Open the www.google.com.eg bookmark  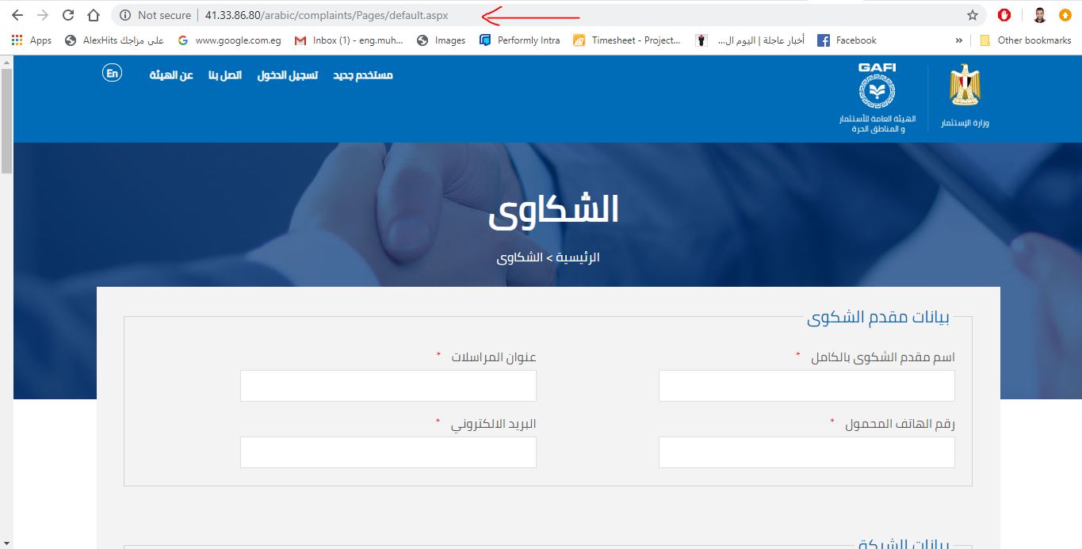229,40
